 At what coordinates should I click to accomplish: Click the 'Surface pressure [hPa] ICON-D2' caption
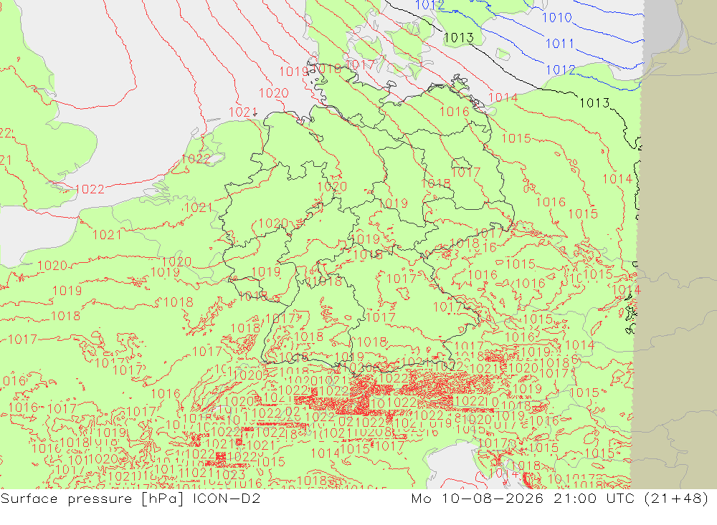(130, 498)
